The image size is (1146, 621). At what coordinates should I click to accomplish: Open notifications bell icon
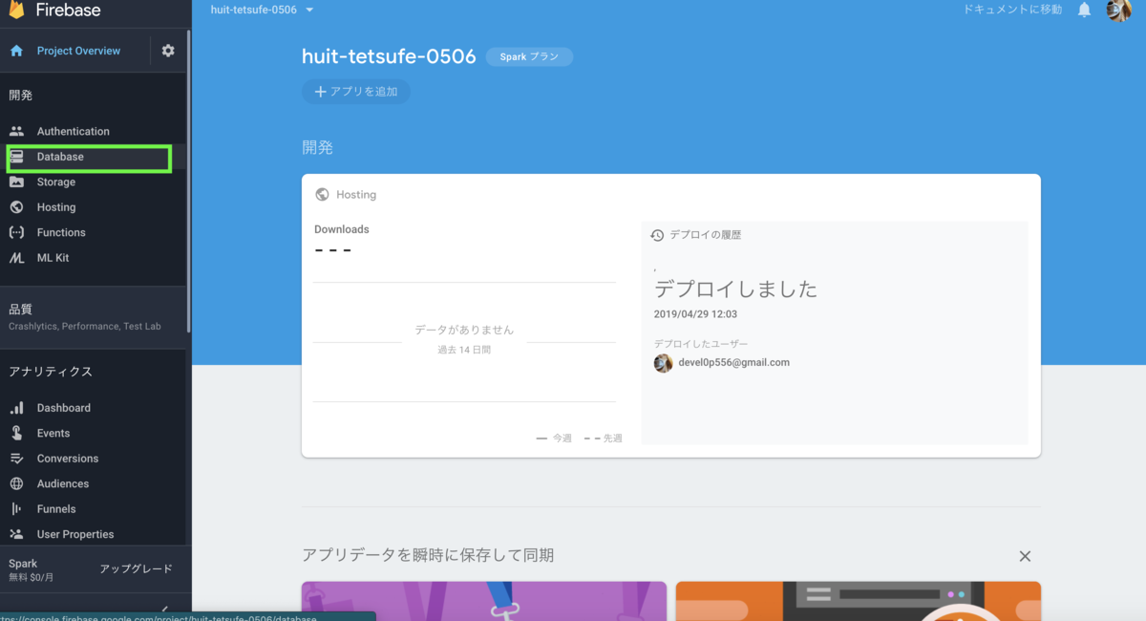[x=1084, y=10]
